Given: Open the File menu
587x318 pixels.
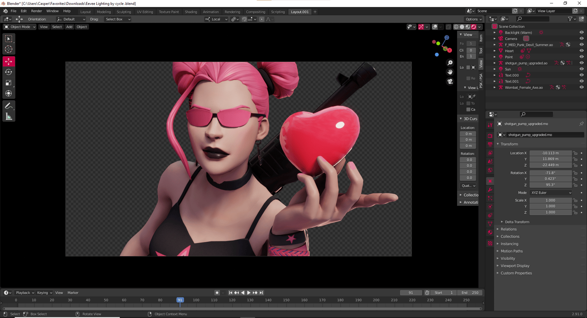Looking at the screenshot, I should [13, 11].
